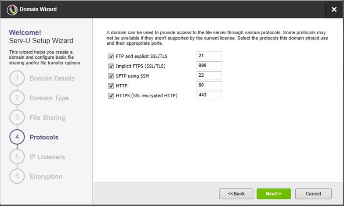Uncheck FTP and explicit SSL/TLS checkbox
The width and height of the screenshot is (344, 206).
click(111, 57)
